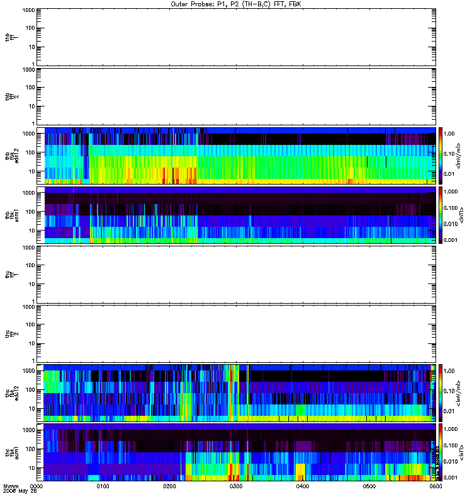Image resolution: width=472 pixels, height=504 pixels.
Task: Click the '<|nT|>' unit label beside thb scm1
Action: pos(462,215)
